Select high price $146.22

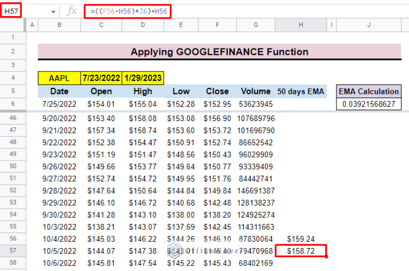point(143,239)
